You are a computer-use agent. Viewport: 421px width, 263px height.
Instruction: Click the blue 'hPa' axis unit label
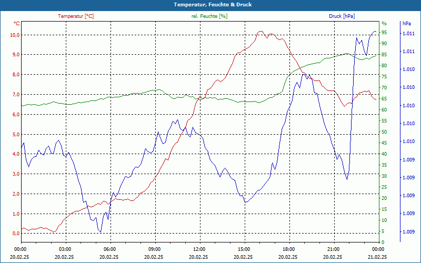point(406,24)
